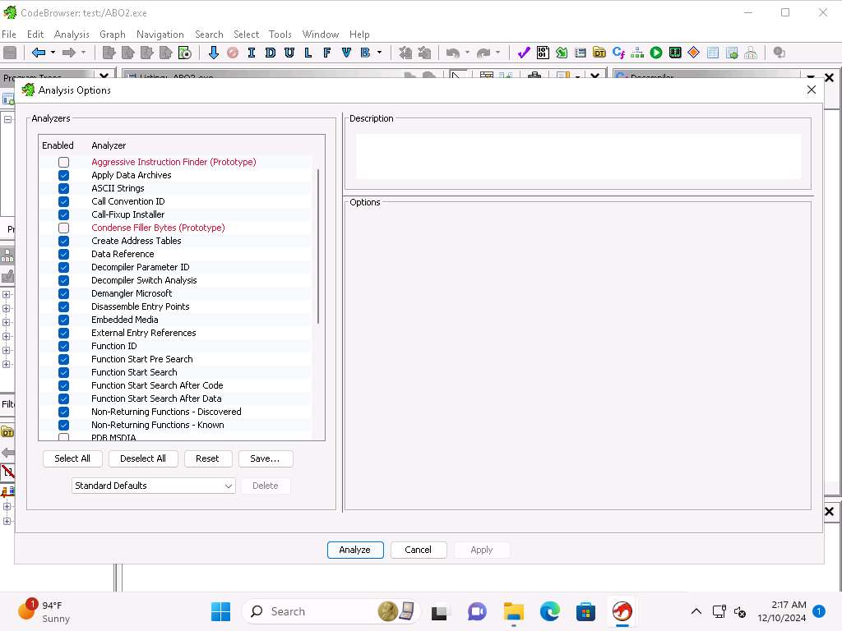
Task: Open the back-navigation history dropdown arrow
Action: tap(53, 53)
